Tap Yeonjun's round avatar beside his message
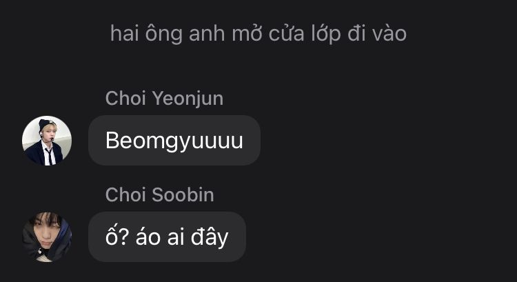 pos(46,141)
